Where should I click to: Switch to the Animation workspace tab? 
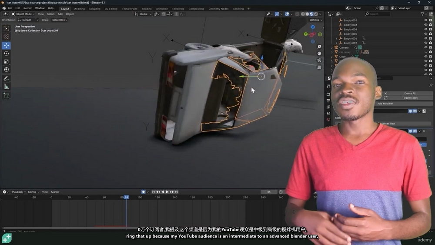click(162, 9)
